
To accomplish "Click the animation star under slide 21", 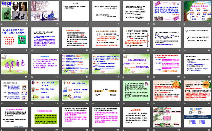I will tap(185, 77).
